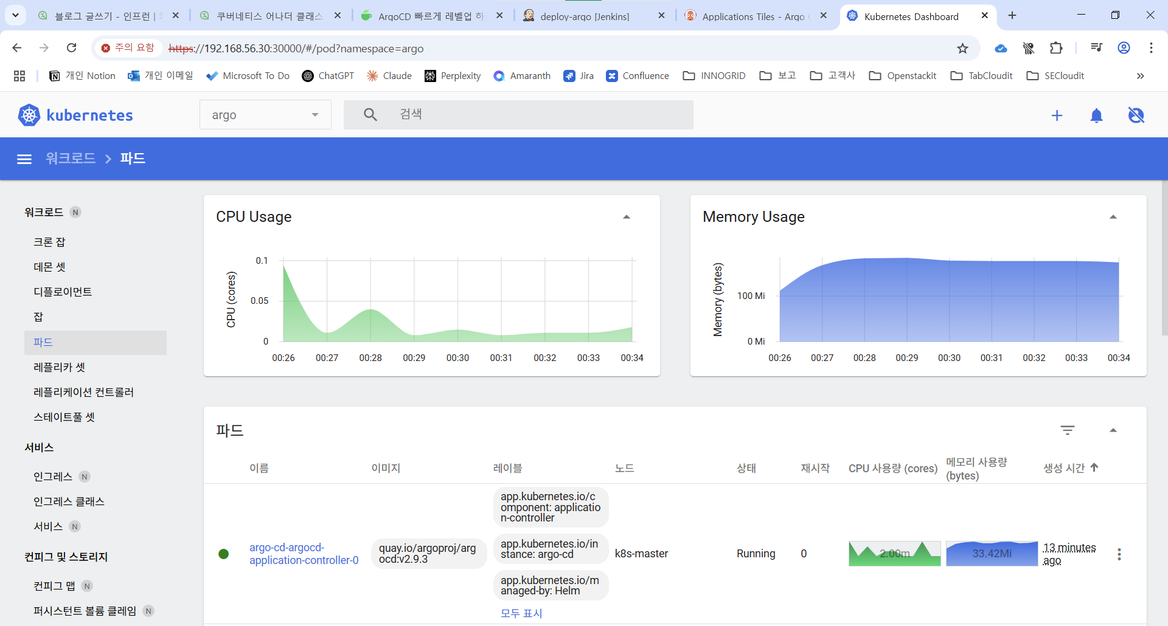Open the notifications bell icon
Viewport: 1168px width, 626px height.
(x=1096, y=115)
